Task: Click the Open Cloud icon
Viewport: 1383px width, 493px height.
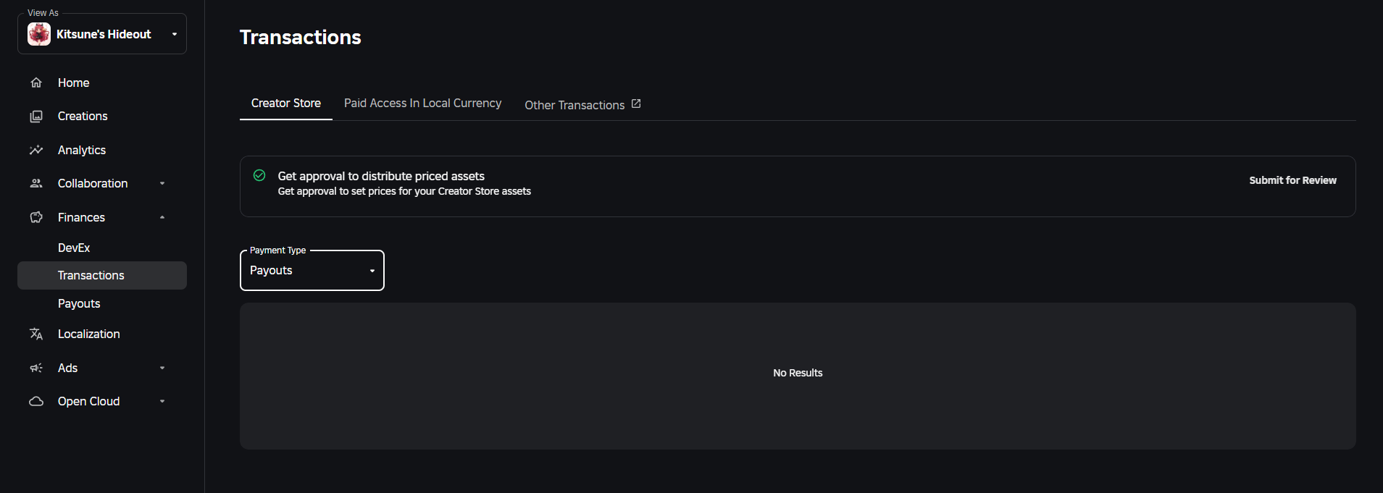Action: pyautogui.click(x=36, y=401)
